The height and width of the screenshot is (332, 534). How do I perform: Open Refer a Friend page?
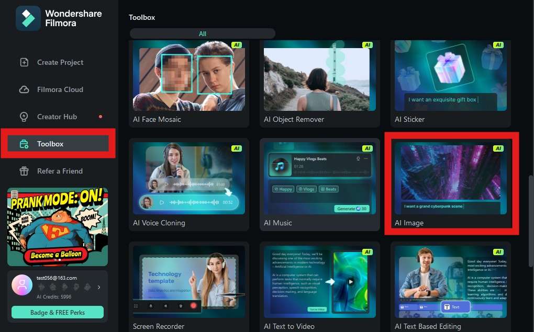(x=58, y=171)
